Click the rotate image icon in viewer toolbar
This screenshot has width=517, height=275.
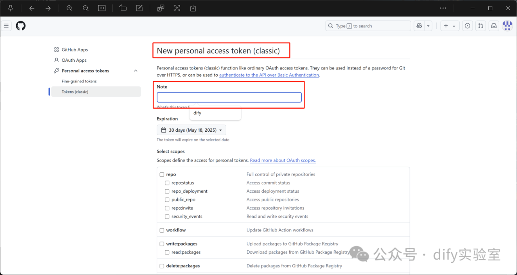click(123, 8)
